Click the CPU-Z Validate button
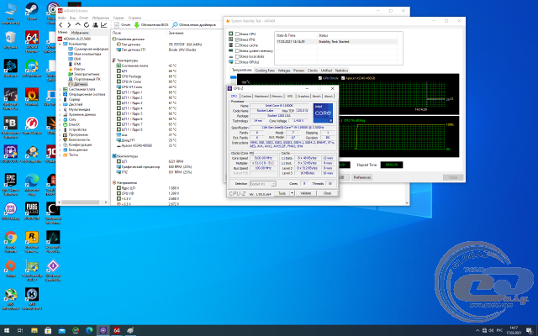This screenshot has width=538, height=336. 306,193
